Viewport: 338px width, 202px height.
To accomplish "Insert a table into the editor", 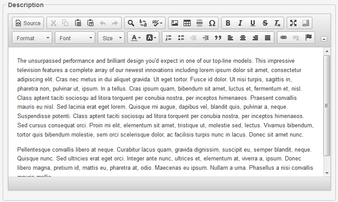I will pyautogui.click(x=187, y=23).
